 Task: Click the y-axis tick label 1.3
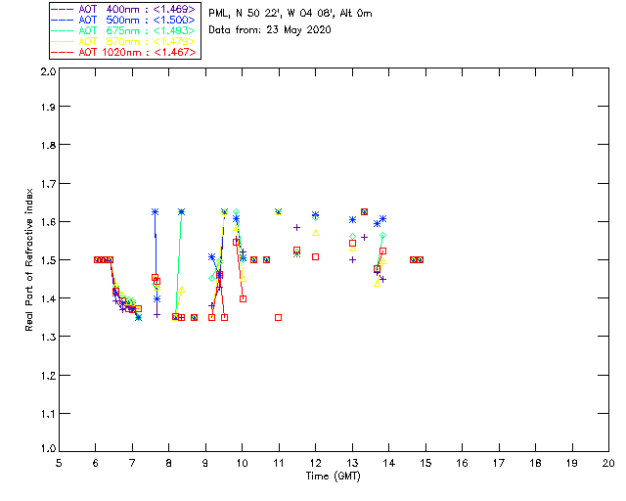pos(49,337)
